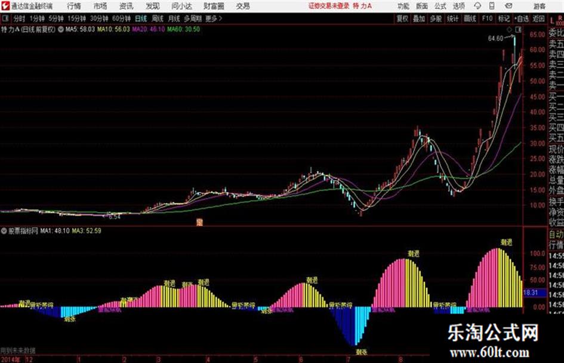Image resolution: width=564 pixels, height=363 pixels.
Task: Open the 资讯 menu
Action: (x=127, y=6)
